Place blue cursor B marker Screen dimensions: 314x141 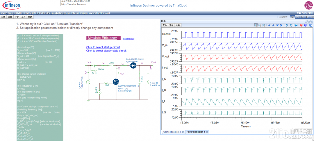[305, 25]
